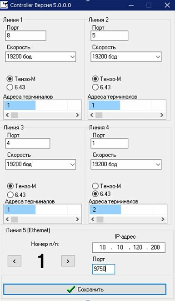This screenshot has width=175, height=301.
Task: Select the 6.43 radio button for Линия 3
Action: (x=10, y=195)
